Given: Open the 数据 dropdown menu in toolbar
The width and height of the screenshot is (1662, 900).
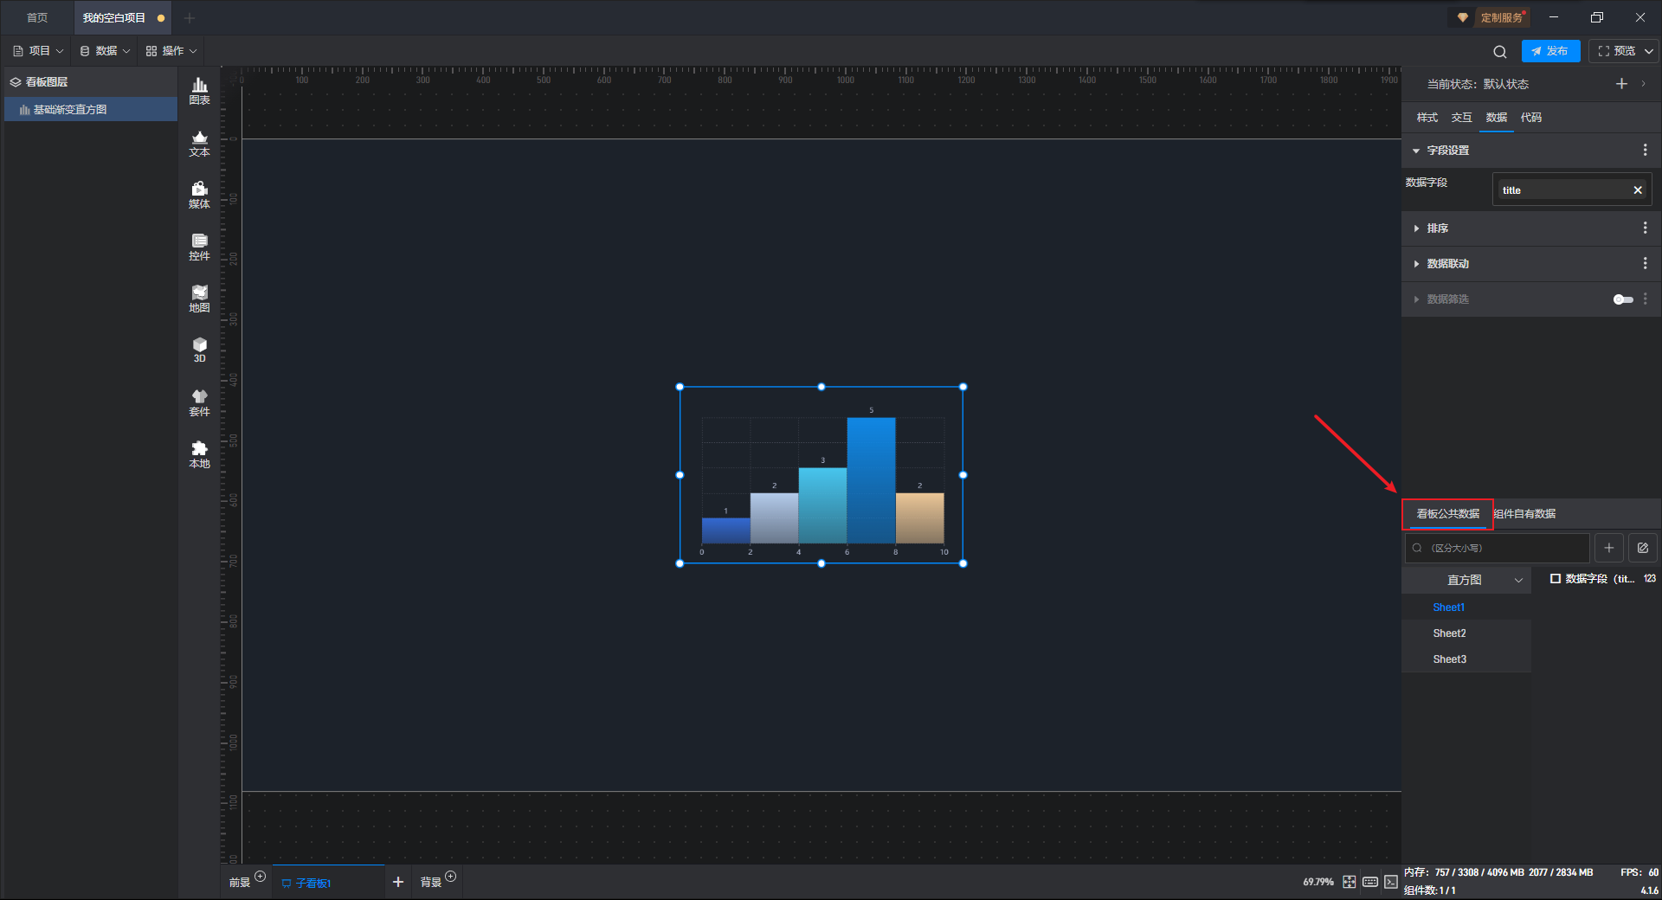Looking at the screenshot, I should point(105,51).
